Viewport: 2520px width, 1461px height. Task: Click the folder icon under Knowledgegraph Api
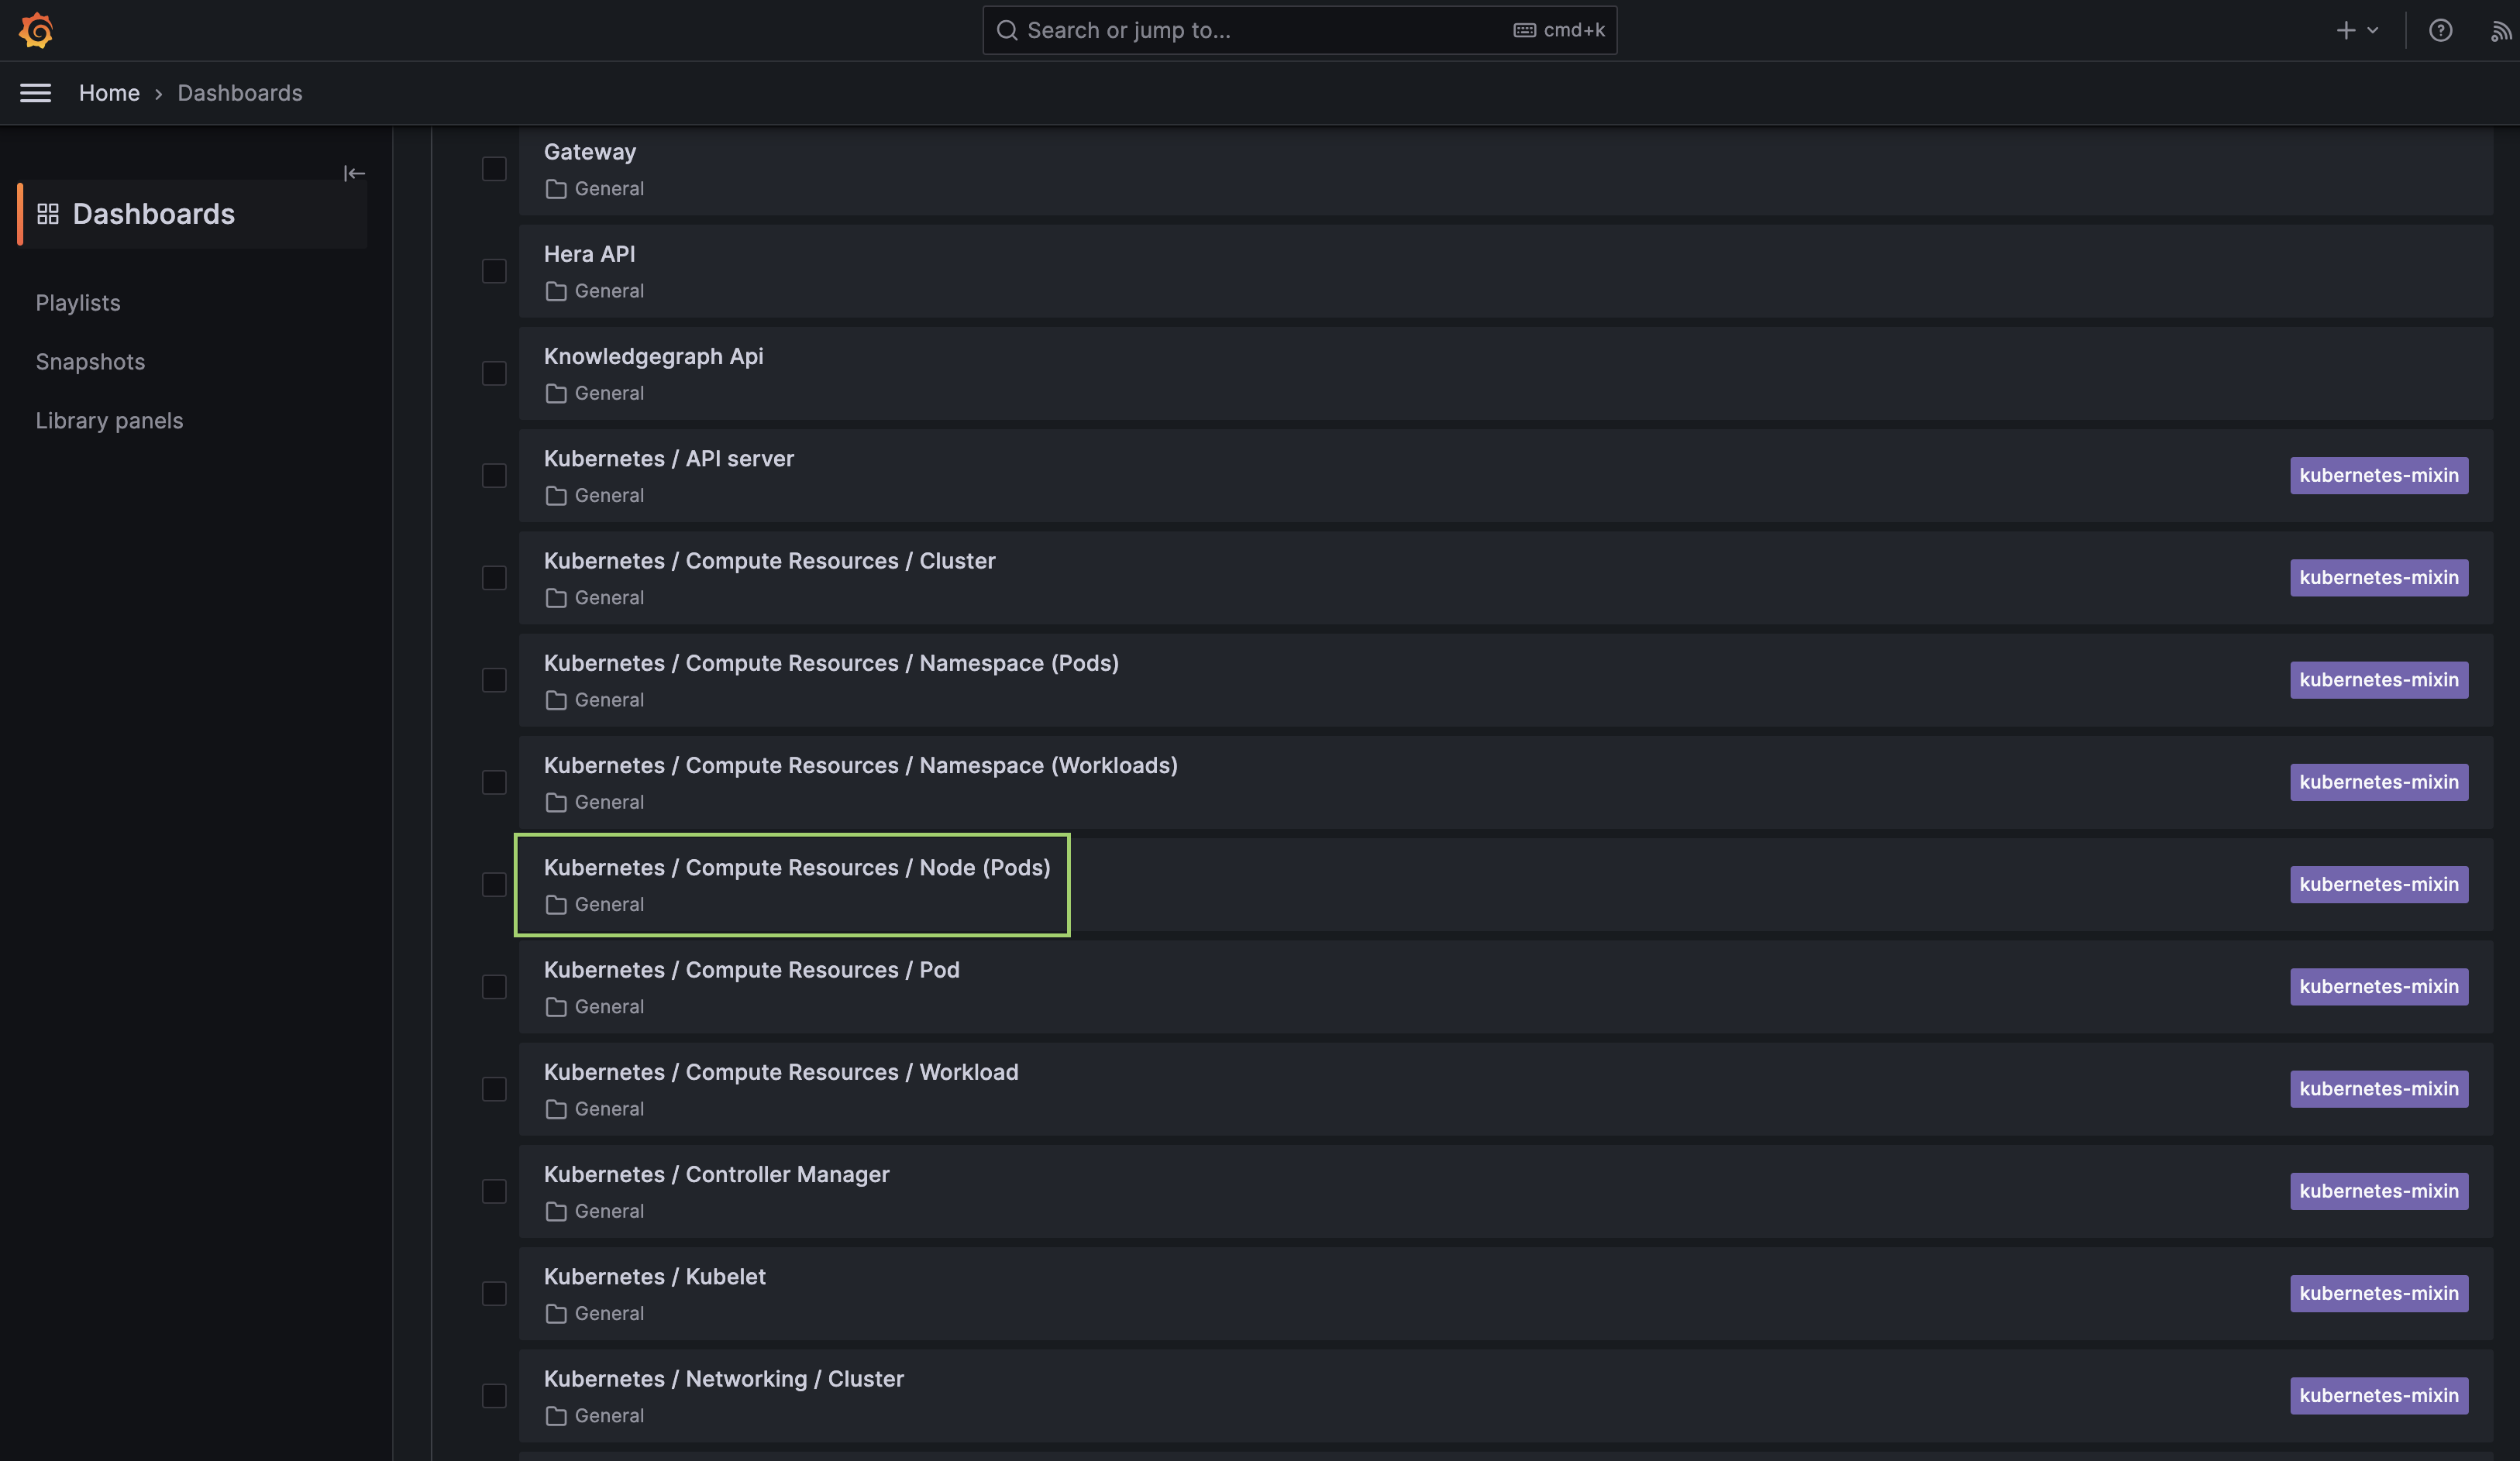[556, 394]
